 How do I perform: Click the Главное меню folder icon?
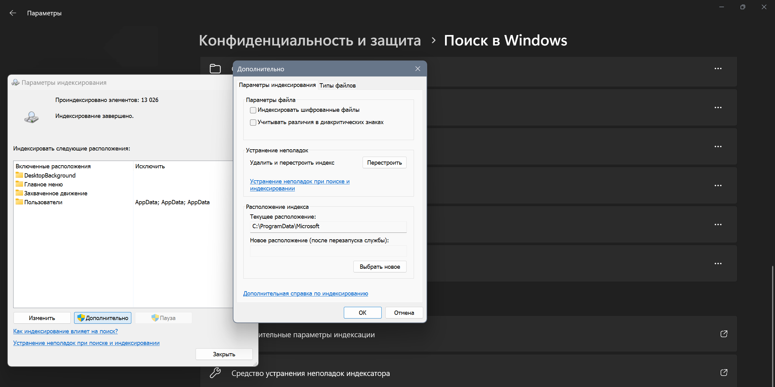coord(19,184)
